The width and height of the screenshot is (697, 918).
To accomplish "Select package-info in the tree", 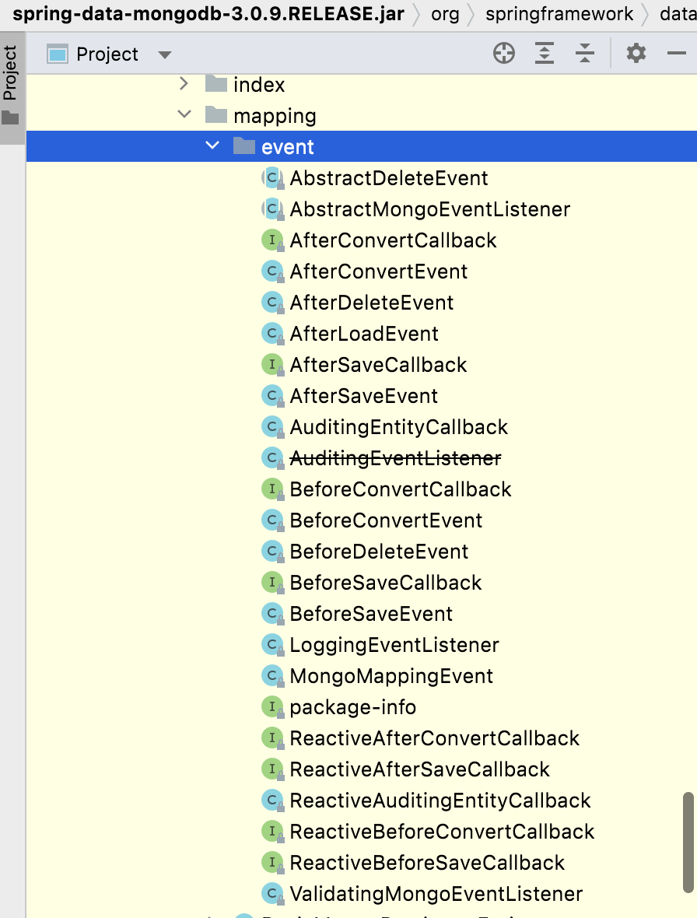I will (x=353, y=706).
